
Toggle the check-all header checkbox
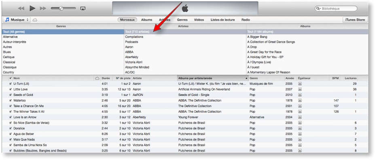(10, 78)
